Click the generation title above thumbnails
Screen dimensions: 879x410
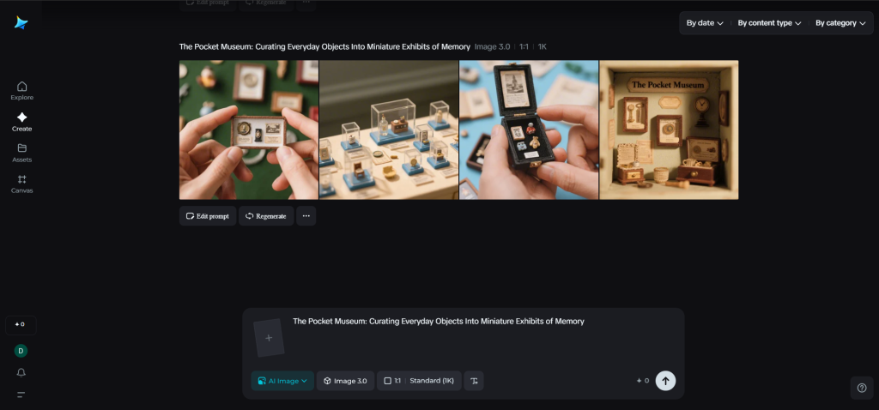pos(324,47)
